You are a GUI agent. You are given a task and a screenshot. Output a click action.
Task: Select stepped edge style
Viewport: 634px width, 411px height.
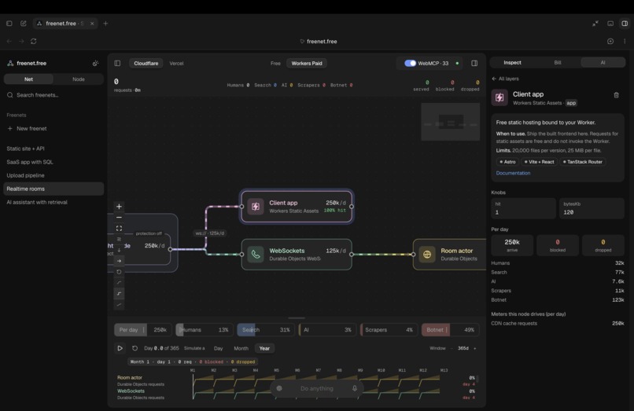click(119, 294)
